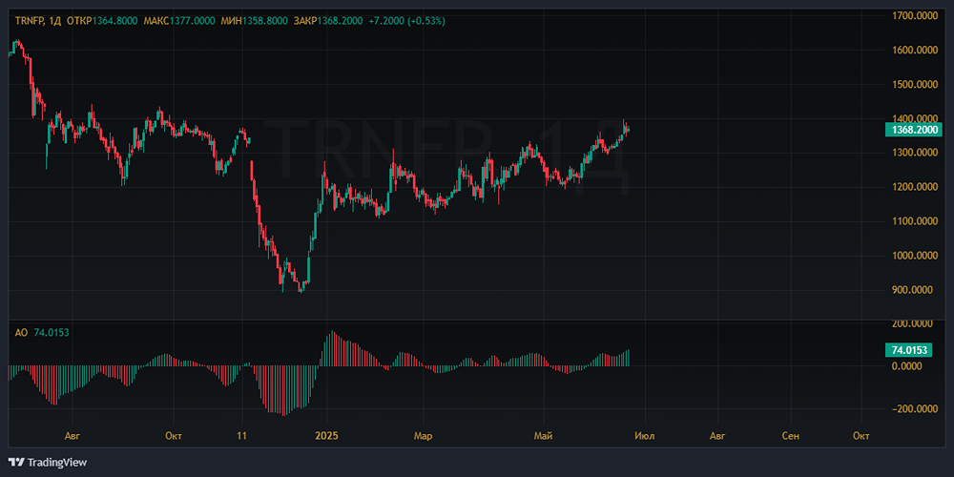The image size is (954, 477).
Task: Click the 1Д interval label
Action: [54, 21]
